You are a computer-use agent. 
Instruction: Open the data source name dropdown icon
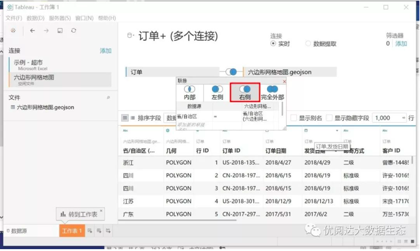pyautogui.click(x=129, y=36)
